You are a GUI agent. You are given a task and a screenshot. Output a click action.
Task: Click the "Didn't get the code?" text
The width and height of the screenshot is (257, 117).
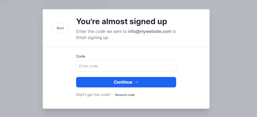93,95
